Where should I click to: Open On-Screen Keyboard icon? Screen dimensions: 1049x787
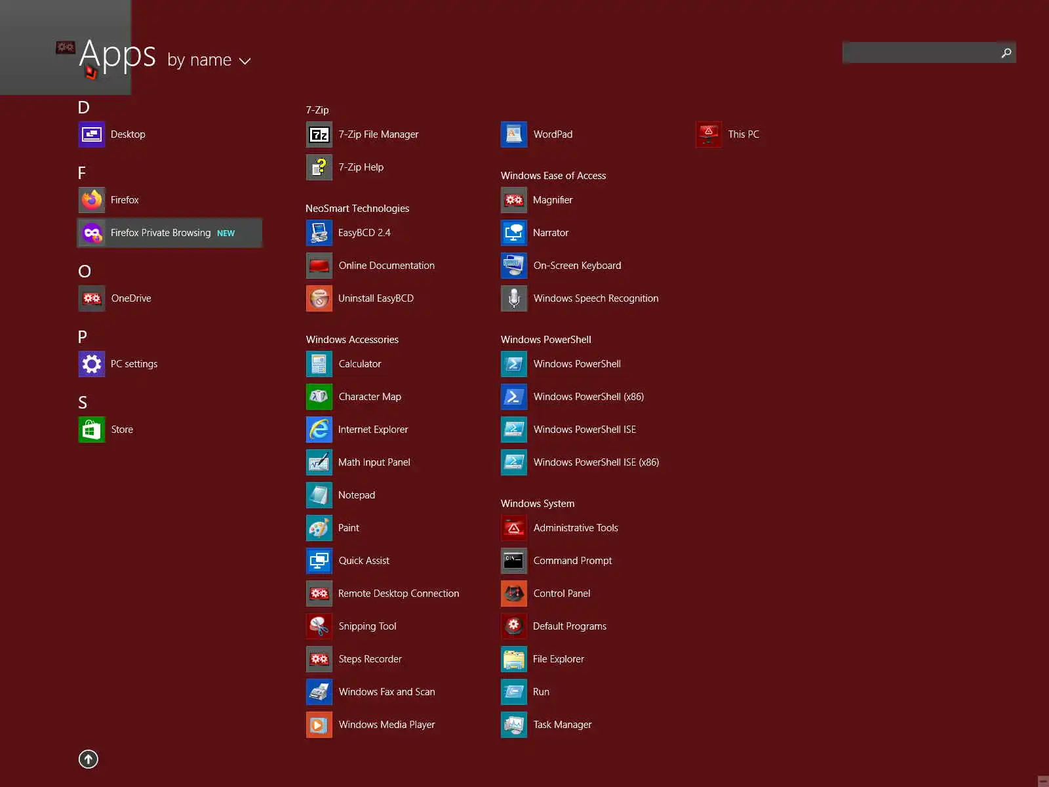(514, 266)
